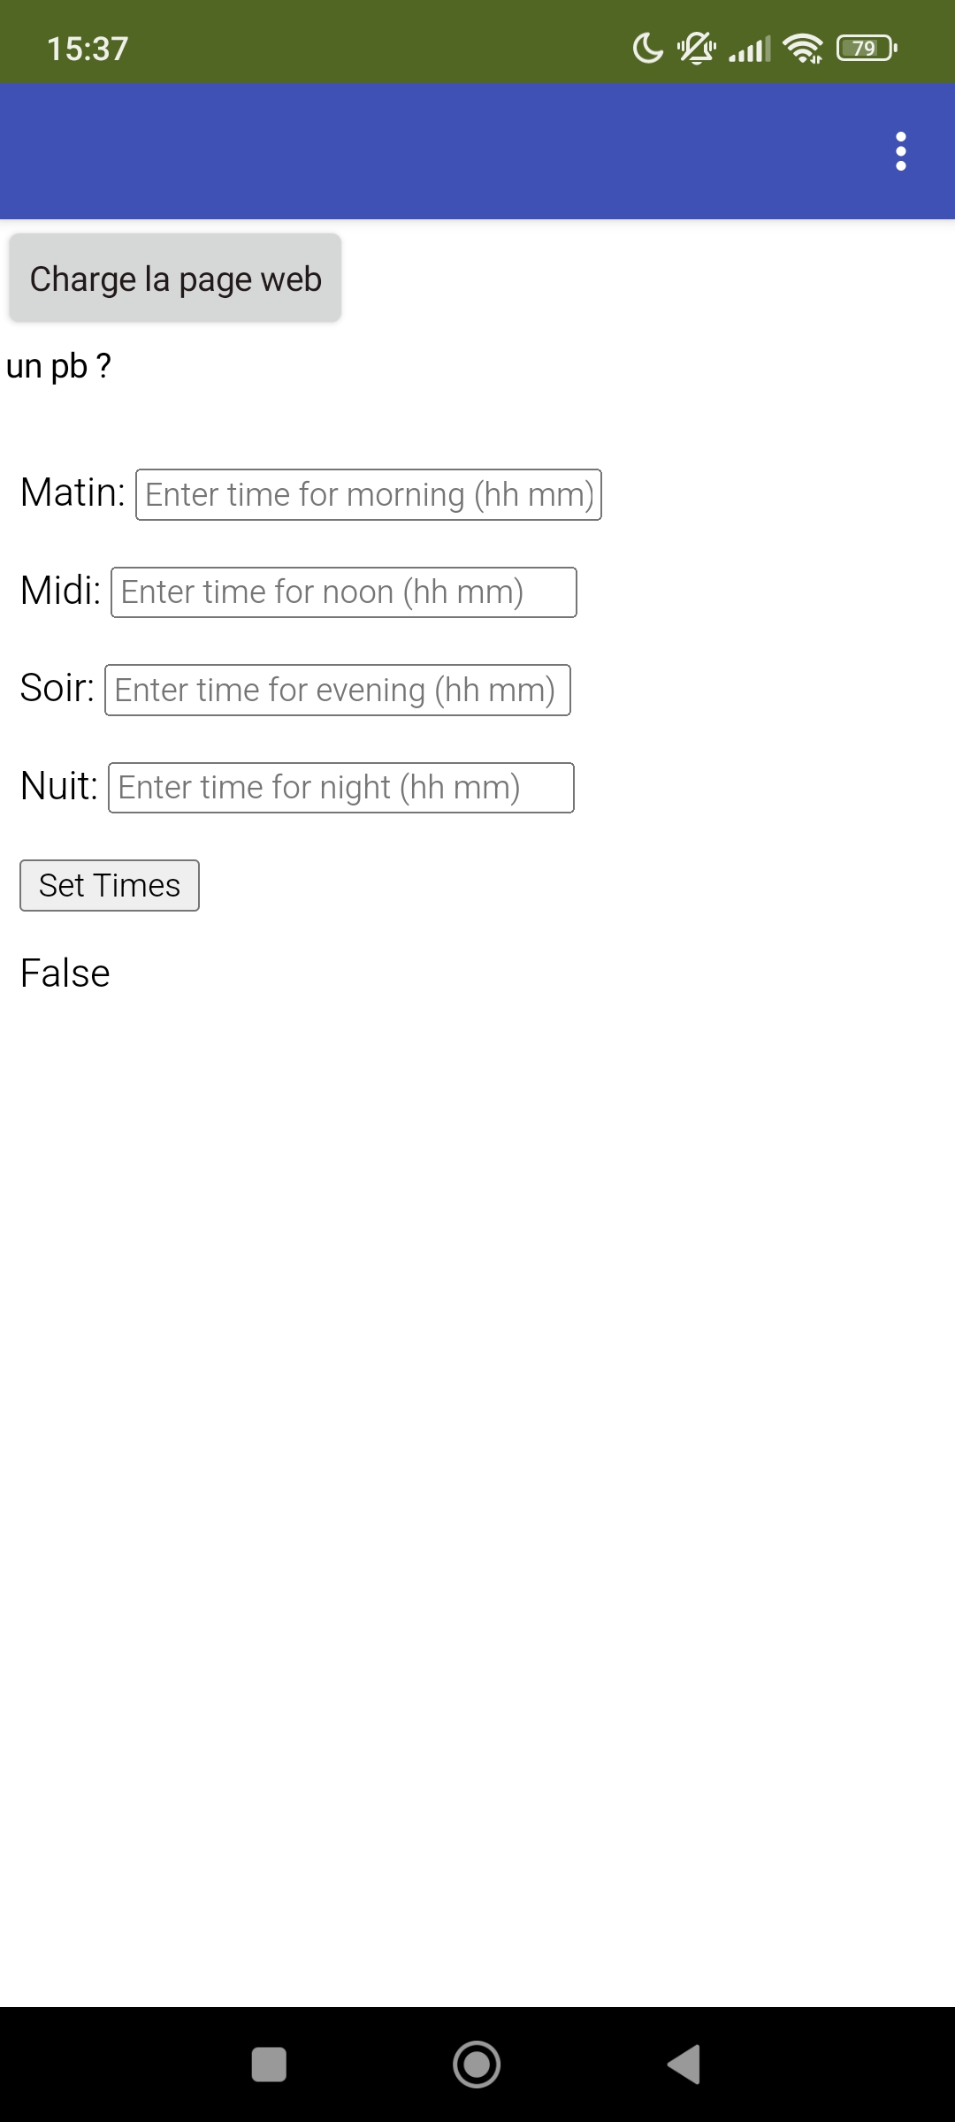The height and width of the screenshot is (2122, 955).
Task: Tap the do-not-disturb moon icon
Action: pyautogui.click(x=648, y=48)
